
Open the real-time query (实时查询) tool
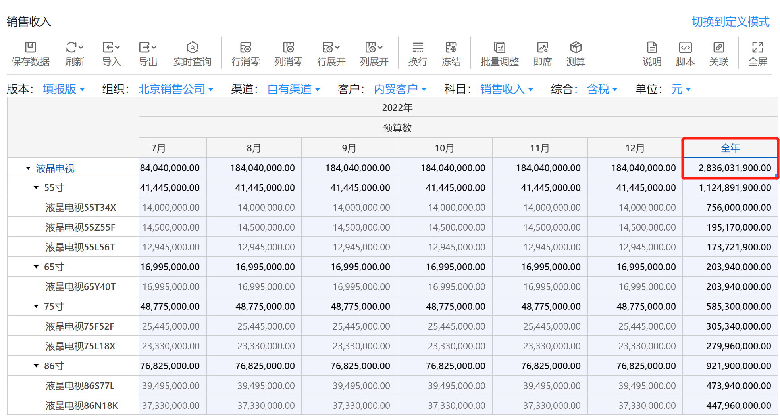coord(192,48)
